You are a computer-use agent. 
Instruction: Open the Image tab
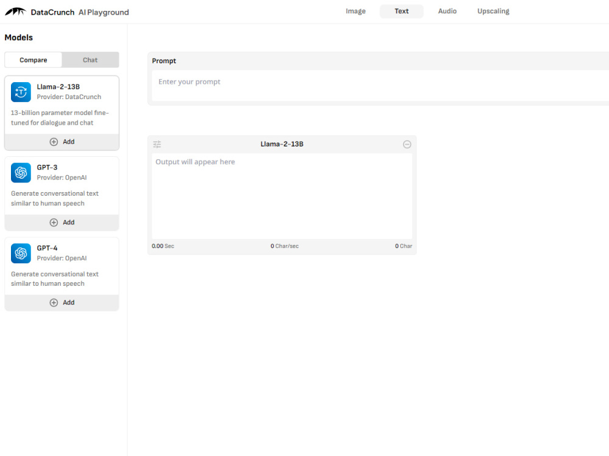pos(356,11)
